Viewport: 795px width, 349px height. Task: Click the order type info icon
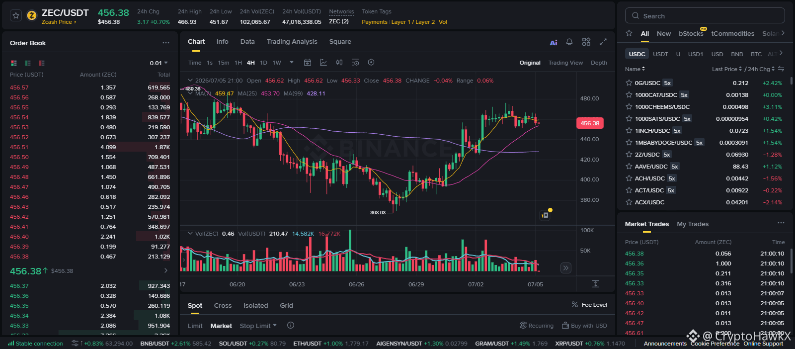click(291, 325)
